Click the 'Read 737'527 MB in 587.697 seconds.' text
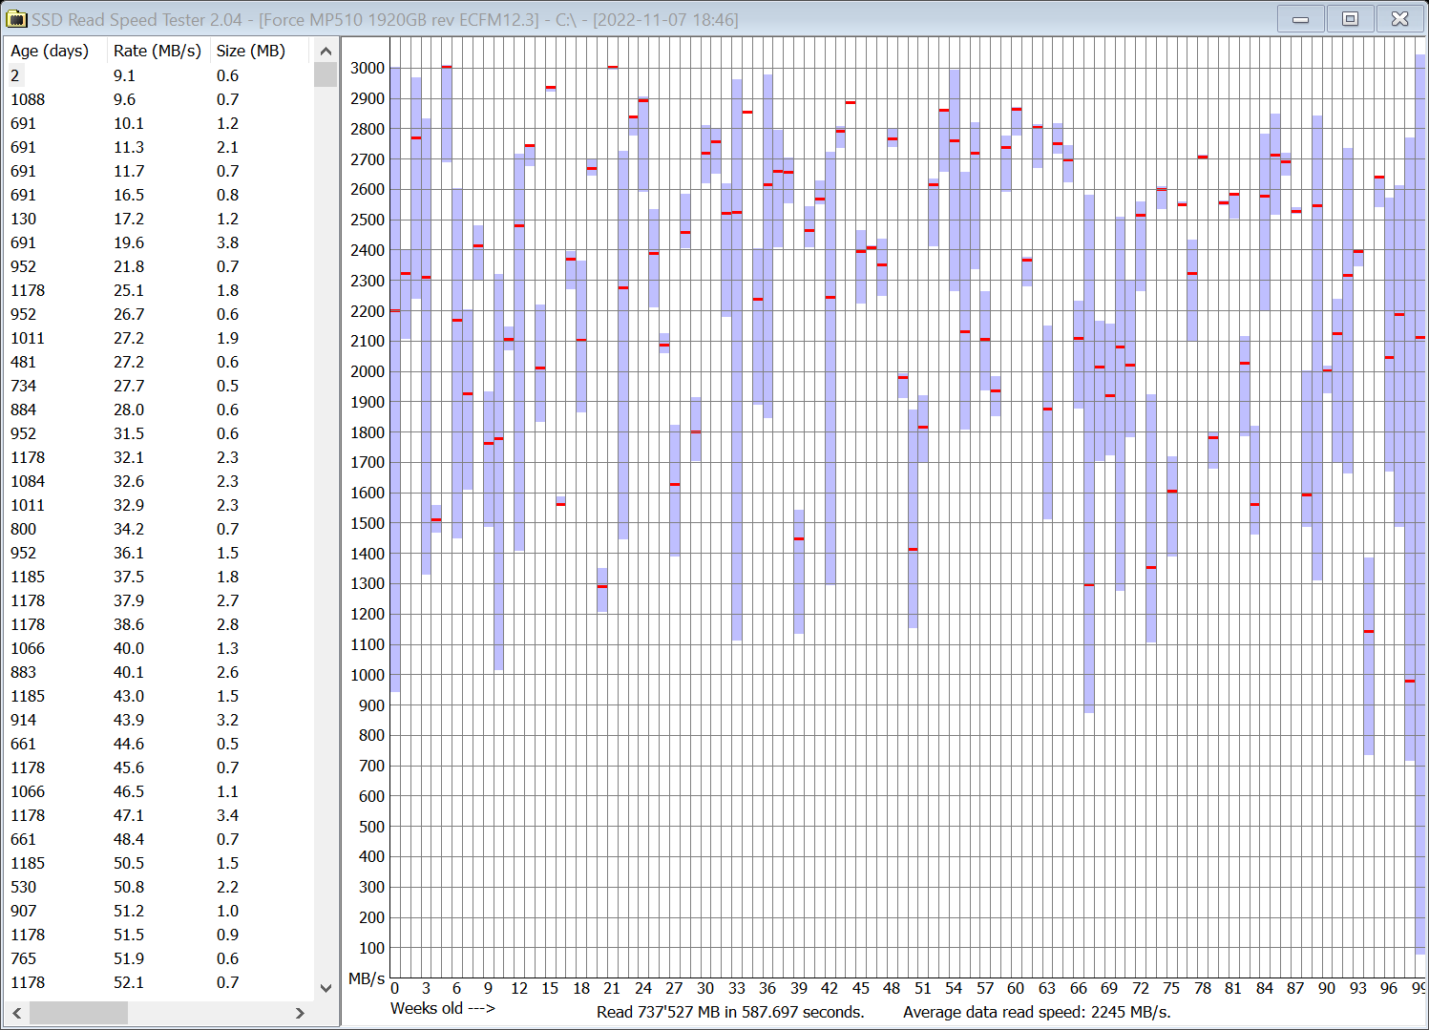This screenshot has height=1030, width=1429. pyautogui.click(x=730, y=1012)
